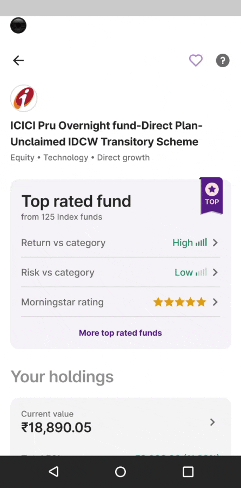The width and height of the screenshot is (241, 488).
Task: Expand the Risk vs category chevron
Action: tap(215, 273)
